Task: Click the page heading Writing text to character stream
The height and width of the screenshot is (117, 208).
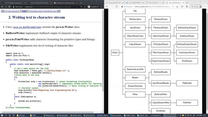Action: coord(37,17)
